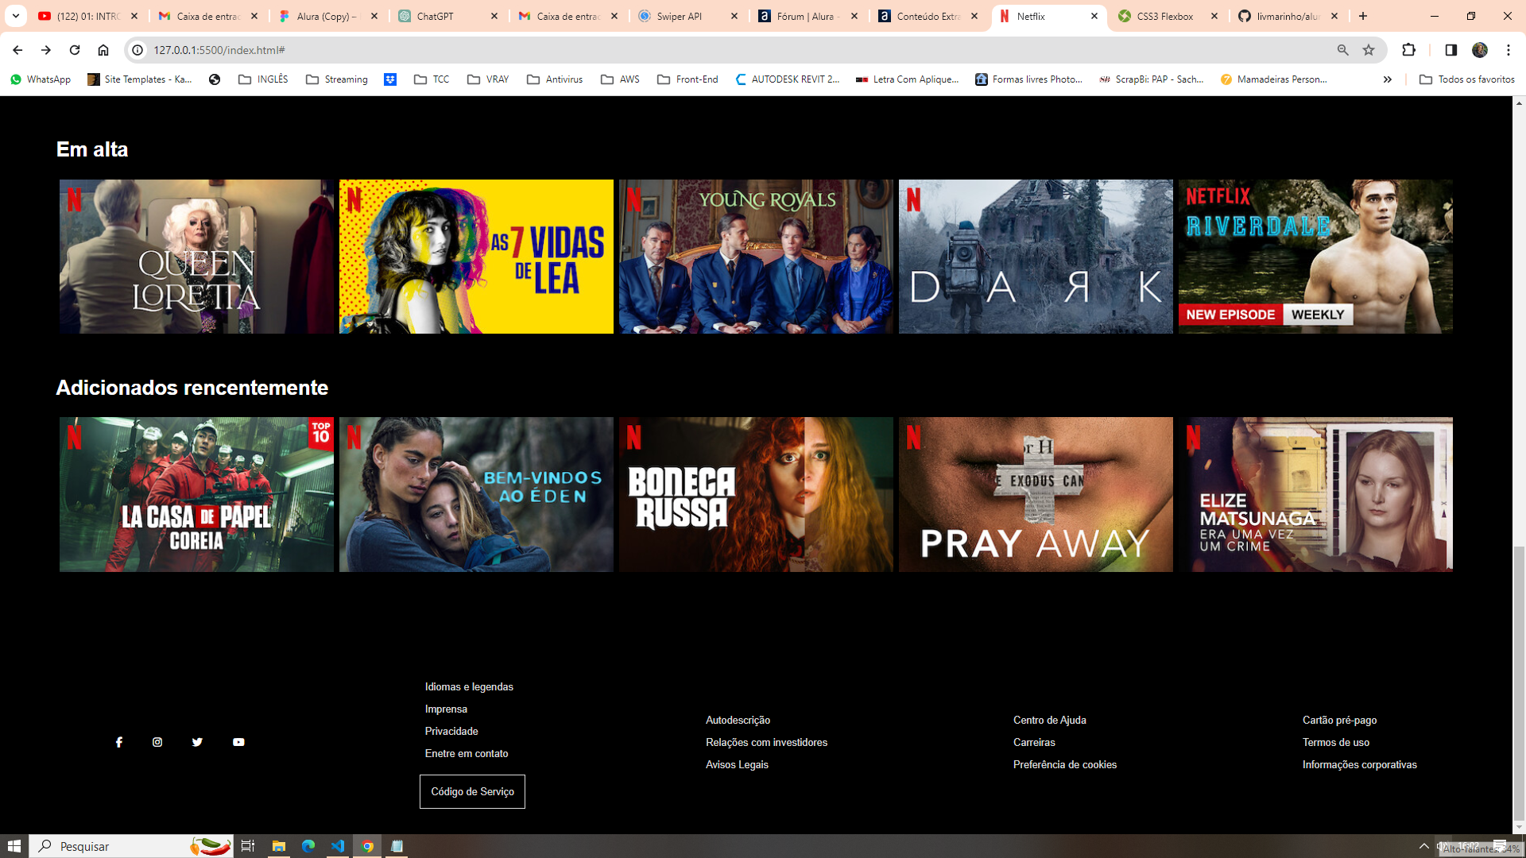Click the Código de Serviço button
The image size is (1526, 858).
472,792
